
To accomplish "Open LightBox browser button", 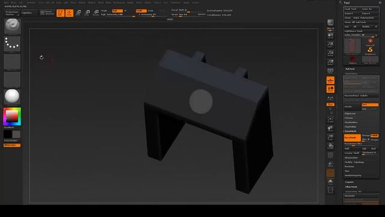I will point(29,13).
